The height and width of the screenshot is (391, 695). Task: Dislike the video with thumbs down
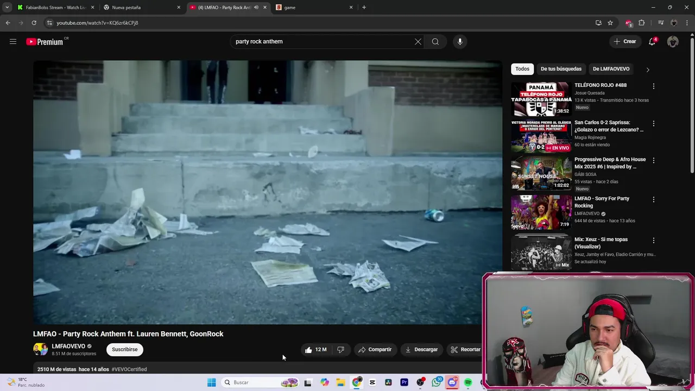point(341,350)
